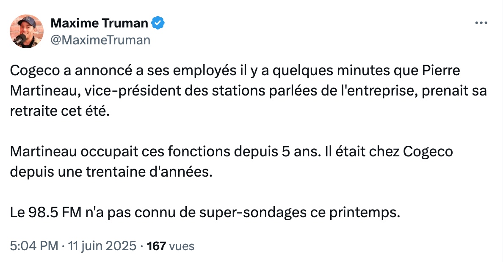Open Maxime Truman's profile picture
This screenshot has height=262, width=503.
(x=27, y=31)
